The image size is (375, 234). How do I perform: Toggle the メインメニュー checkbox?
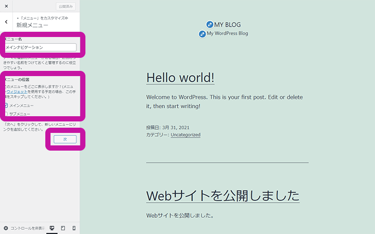click(x=6, y=106)
